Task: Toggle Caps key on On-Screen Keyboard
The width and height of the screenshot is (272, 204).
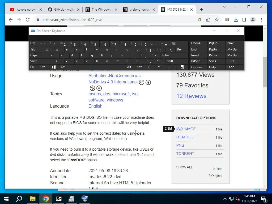Action: (38, 55)
